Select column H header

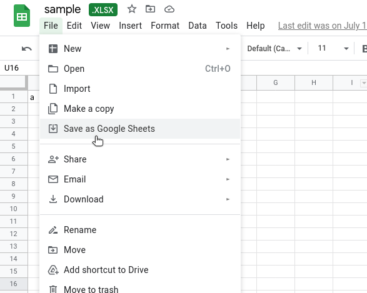point(314,82)
